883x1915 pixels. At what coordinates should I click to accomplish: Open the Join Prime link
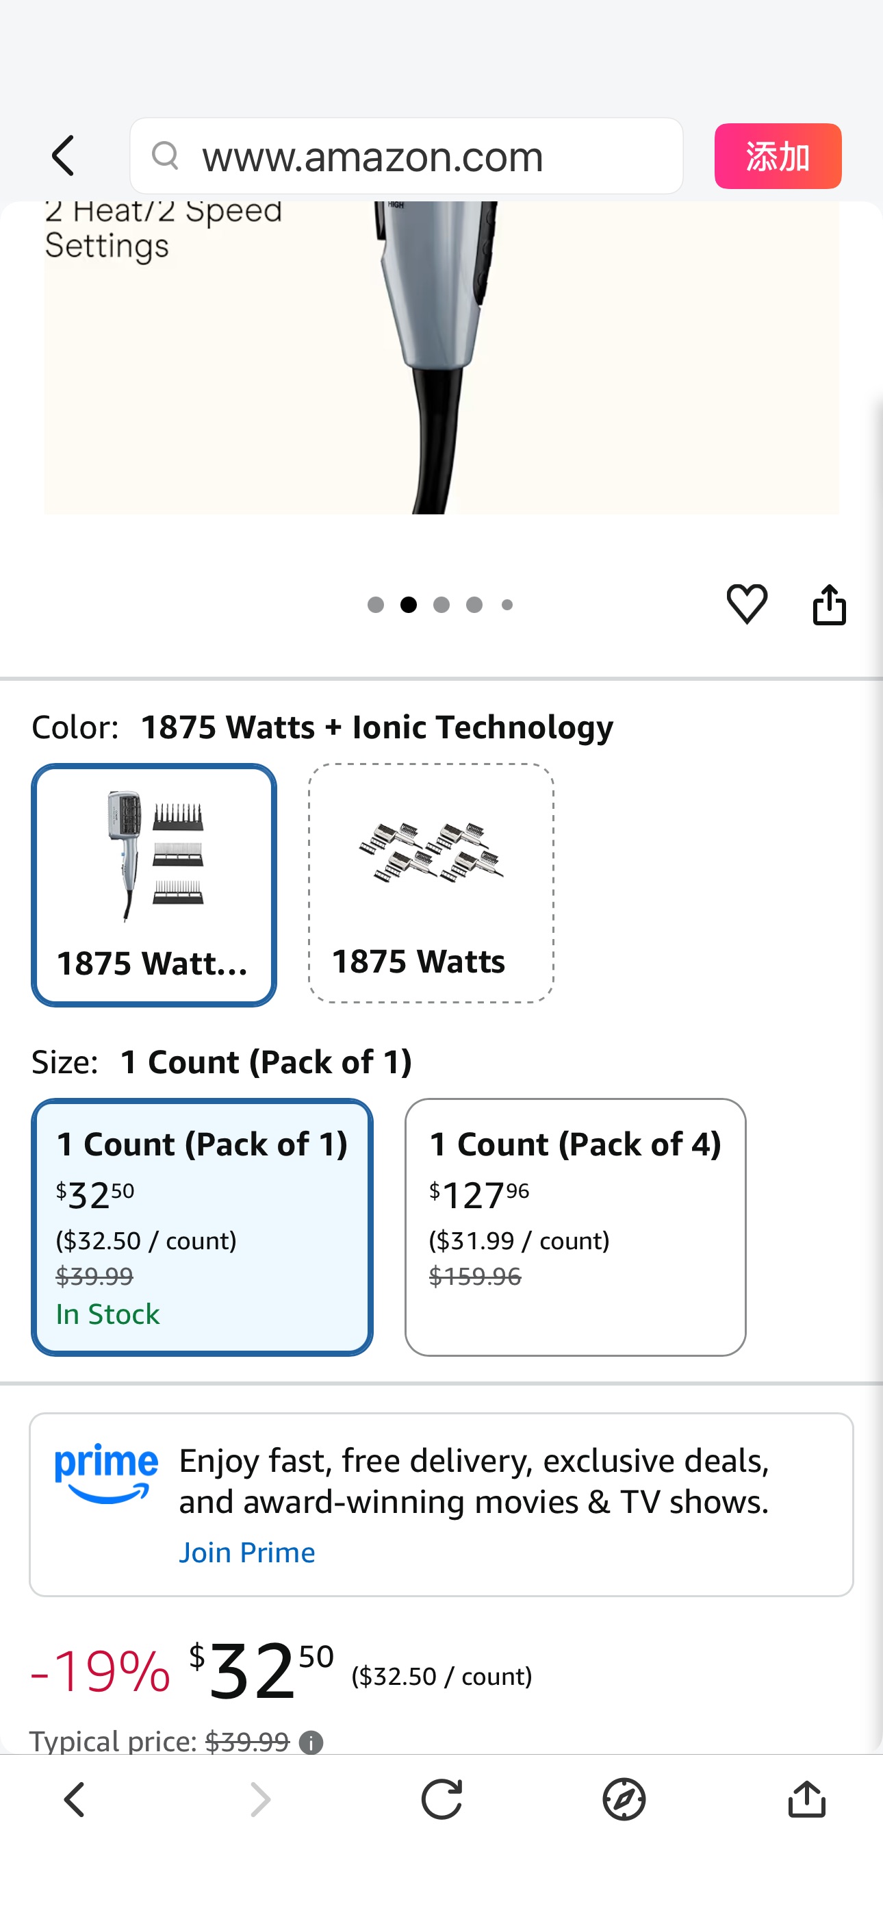(x=247, y=1552)
